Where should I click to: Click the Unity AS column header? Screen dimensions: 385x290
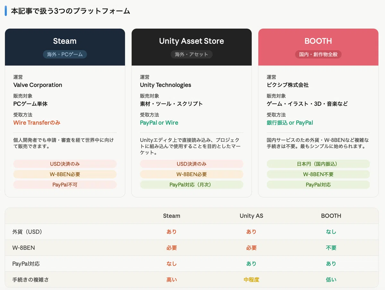pyautogui.click(x=251, y=216)
